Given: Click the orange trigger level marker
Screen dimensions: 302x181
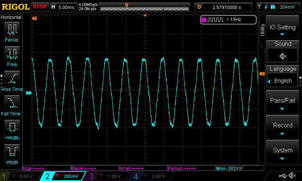Looking at the screenshot, I should [262, 73].
